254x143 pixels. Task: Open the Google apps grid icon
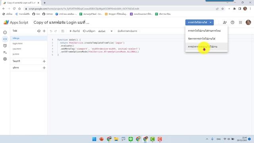click(241, 22)
